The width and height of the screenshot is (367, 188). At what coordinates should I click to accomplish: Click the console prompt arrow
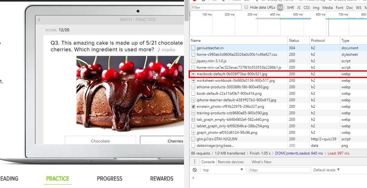pyautogui.click(x=193, y=178)
